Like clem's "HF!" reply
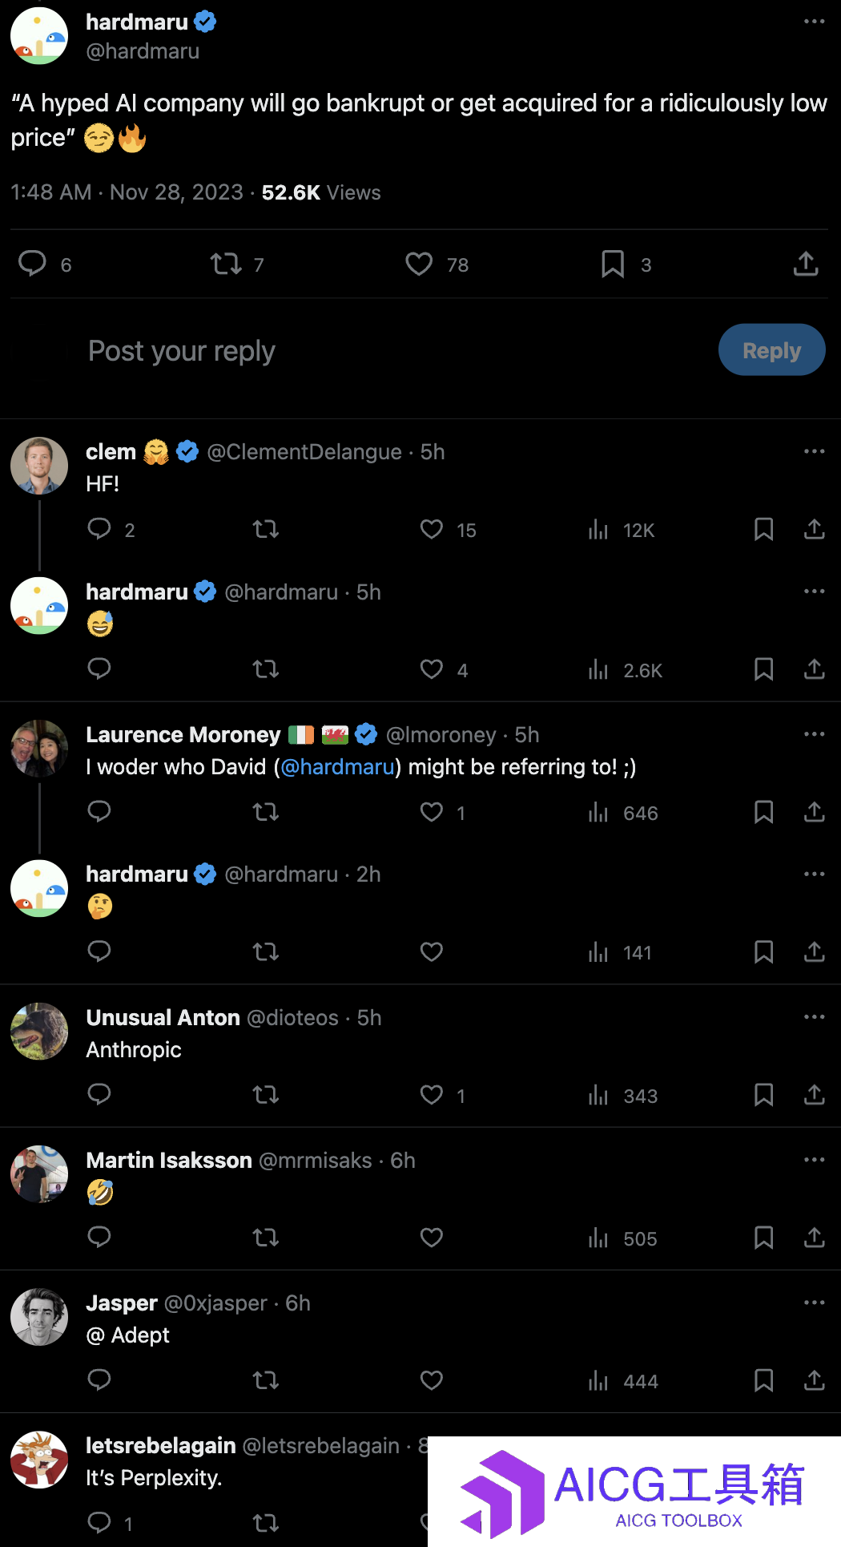This screenshot has width=841, height=1547. (432, 529)
